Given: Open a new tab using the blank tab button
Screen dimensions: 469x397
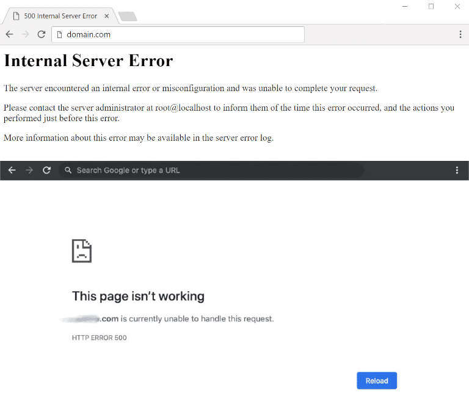Looking at the screenshot, I should (128, 17).
